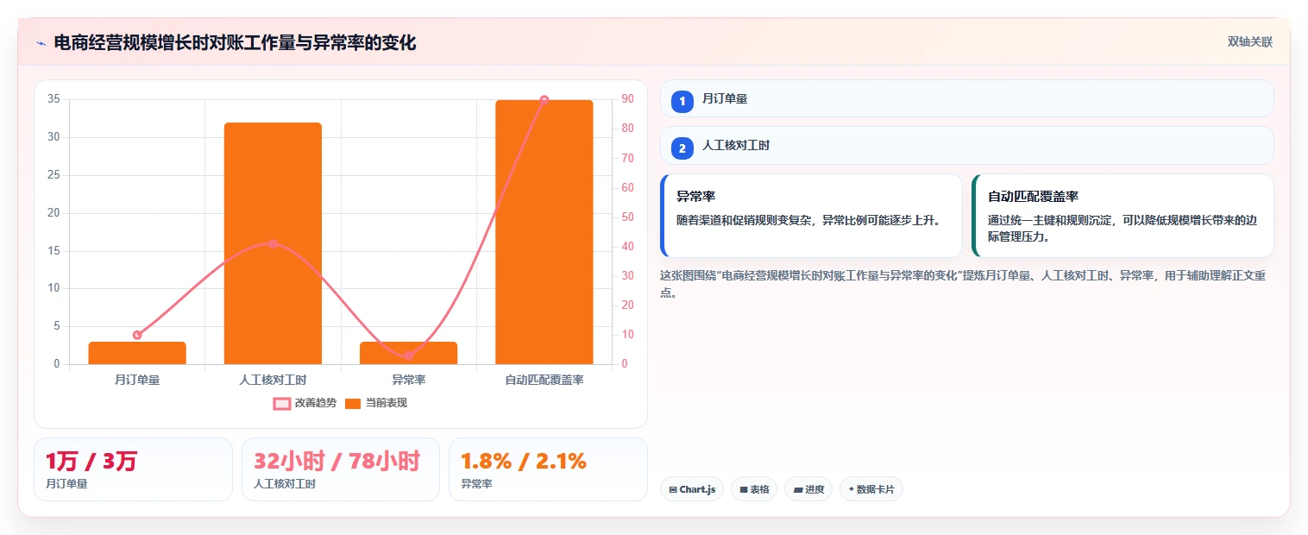Select the 月订单量 list item text

725,99
